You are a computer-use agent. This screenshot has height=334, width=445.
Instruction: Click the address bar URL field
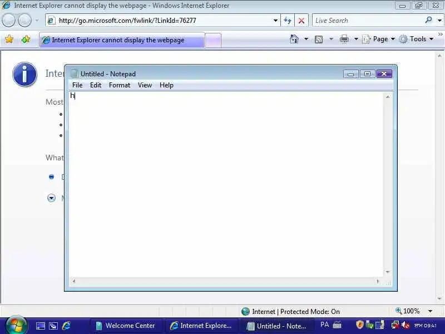pos(162,21)
